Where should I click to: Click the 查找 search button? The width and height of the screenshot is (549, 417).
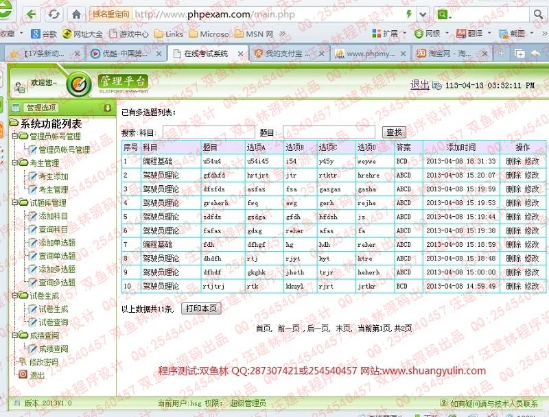click(394, 132)
